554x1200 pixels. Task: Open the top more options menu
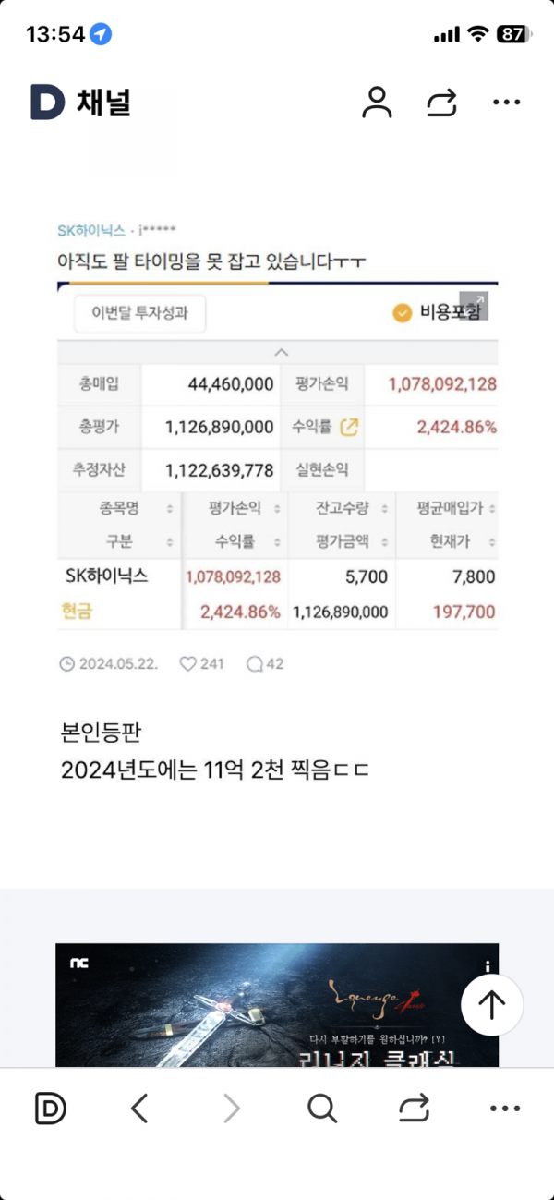point(506,103)
